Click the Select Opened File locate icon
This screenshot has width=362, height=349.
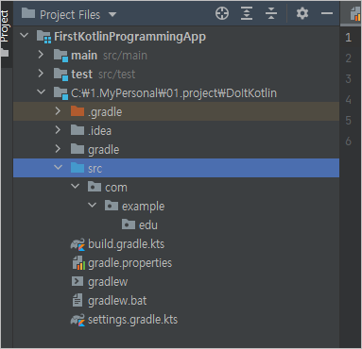point(222,13)
